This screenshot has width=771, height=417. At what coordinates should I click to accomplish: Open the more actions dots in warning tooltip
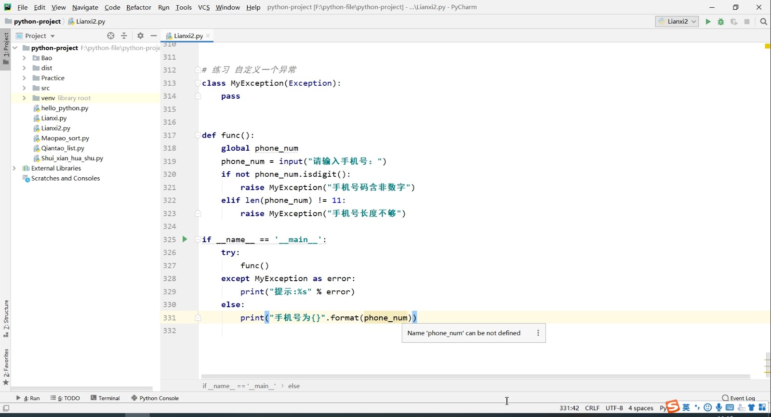point(538,333)
